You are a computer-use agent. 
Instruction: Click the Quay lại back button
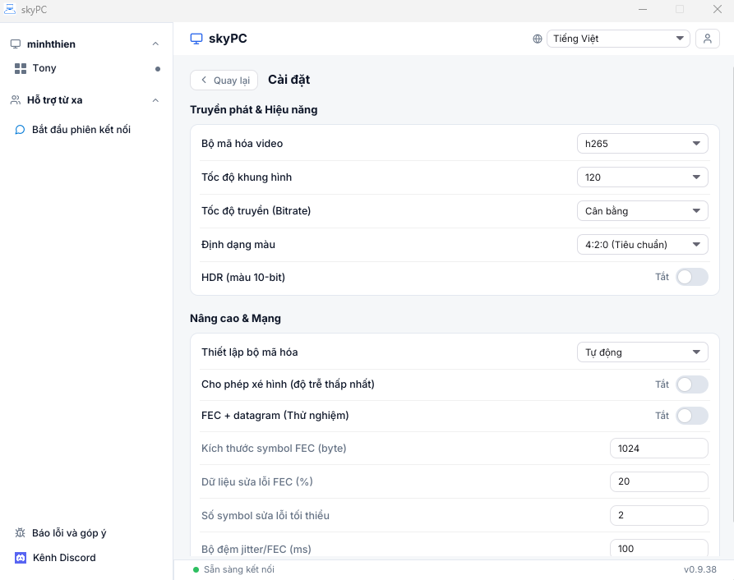click(x=224, y=80)
